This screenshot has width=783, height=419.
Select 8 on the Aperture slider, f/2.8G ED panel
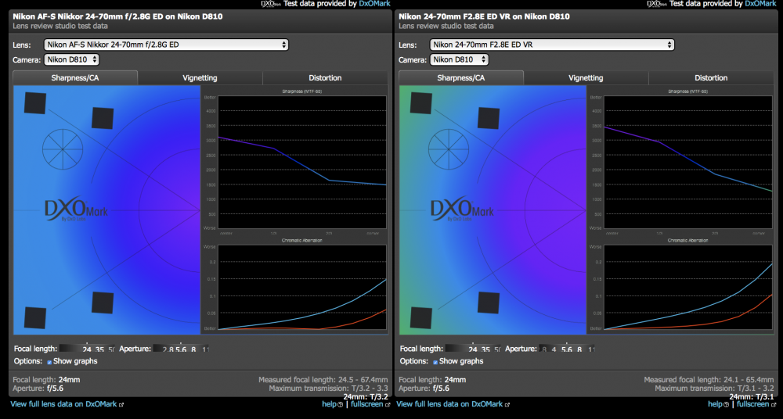(193, 349)
